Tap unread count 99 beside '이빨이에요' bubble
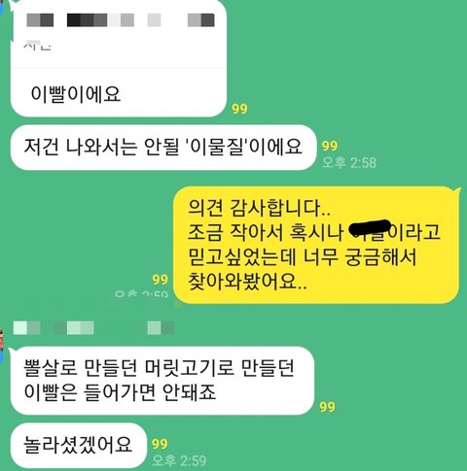This screenshot has width=467, height=471. [239, 109]
